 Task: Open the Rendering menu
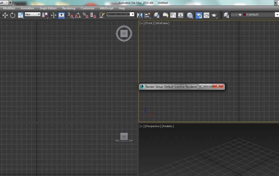(69, 8)
